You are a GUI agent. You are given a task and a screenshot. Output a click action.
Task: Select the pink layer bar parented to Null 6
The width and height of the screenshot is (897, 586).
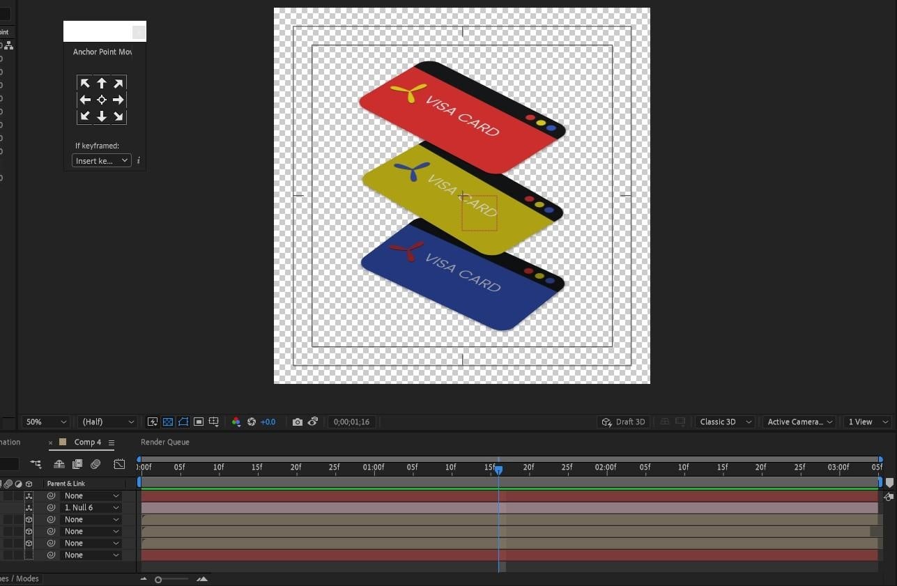(509, 508)
